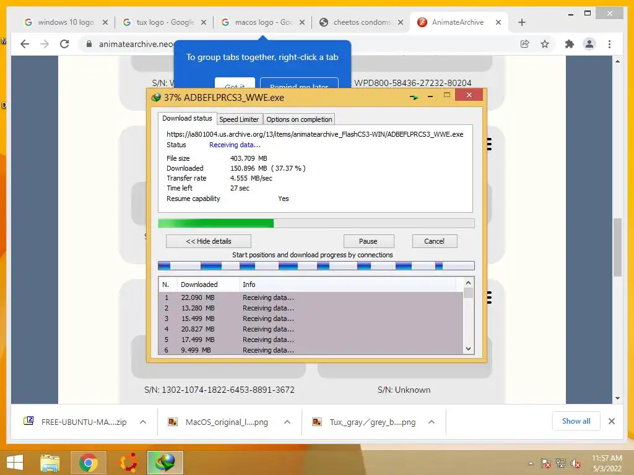
Task: Open Options on completion tab
Action: click(x=299, y=119)
